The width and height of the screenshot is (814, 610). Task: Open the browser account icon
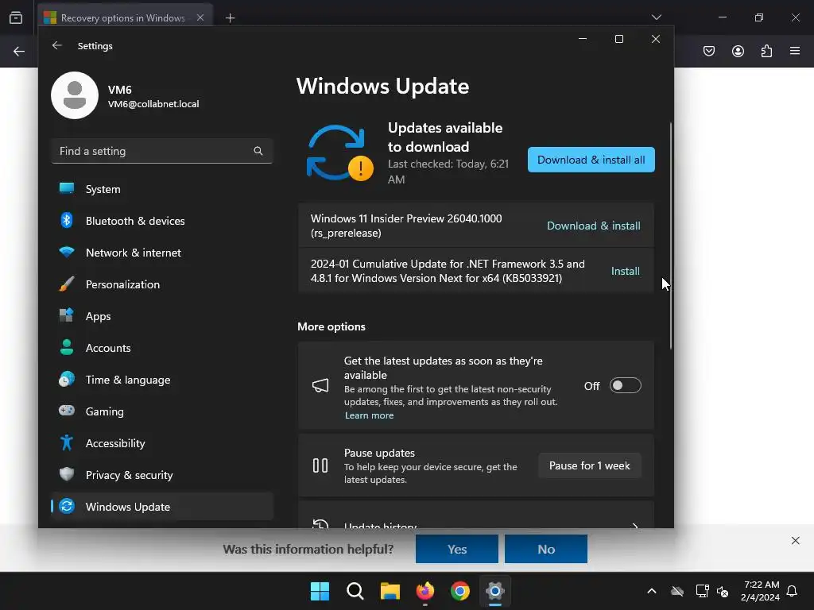point(738,51)
